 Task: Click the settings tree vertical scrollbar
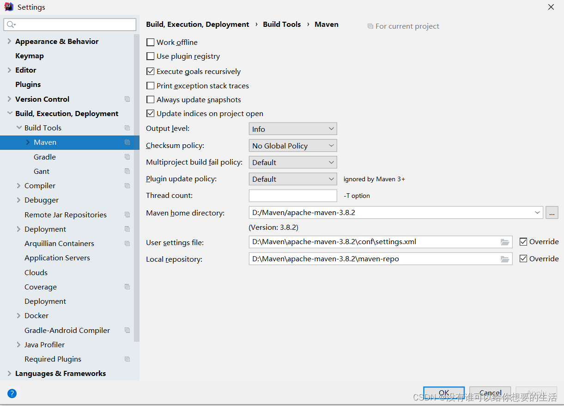pyautogui.click(x=136, y=187)
